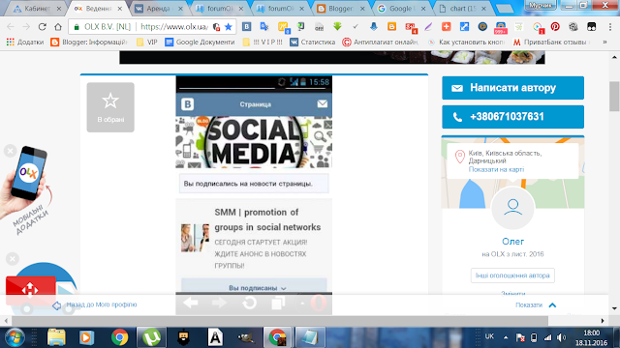This screenshot has height=348, width=620.
Task: Click the vertical page scrollbar thumb
Action: (x=614, y=97)
